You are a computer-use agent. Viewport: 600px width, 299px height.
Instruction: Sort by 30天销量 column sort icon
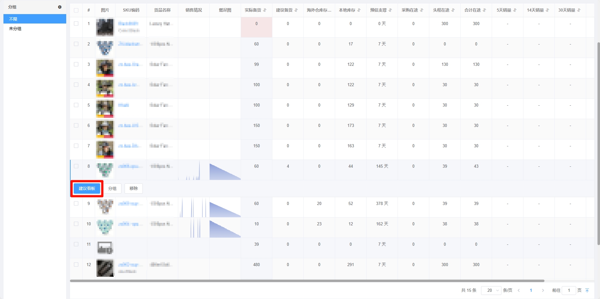coord(579,10)
